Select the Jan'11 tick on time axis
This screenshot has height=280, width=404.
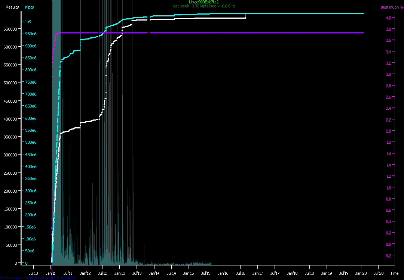(x=51, y=273)
